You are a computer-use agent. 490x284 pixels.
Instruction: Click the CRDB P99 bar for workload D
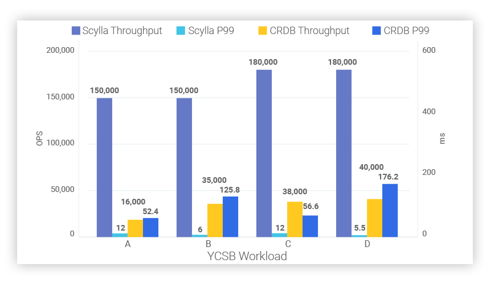point(390,211)
